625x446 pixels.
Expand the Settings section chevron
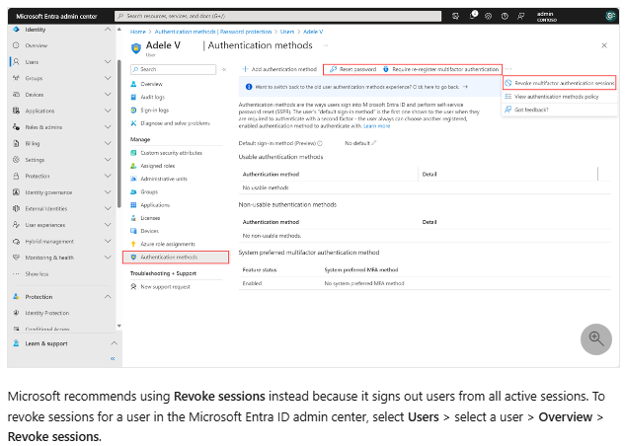point(108,160)
